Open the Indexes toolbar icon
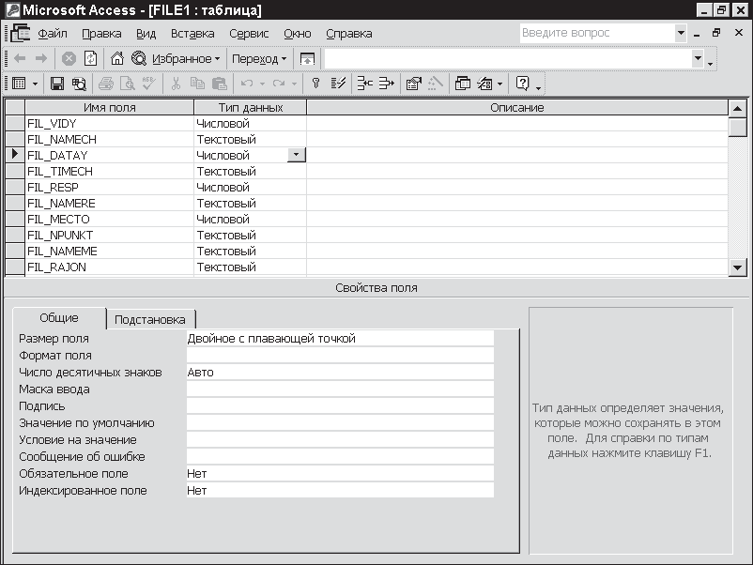 coord(340,84)
